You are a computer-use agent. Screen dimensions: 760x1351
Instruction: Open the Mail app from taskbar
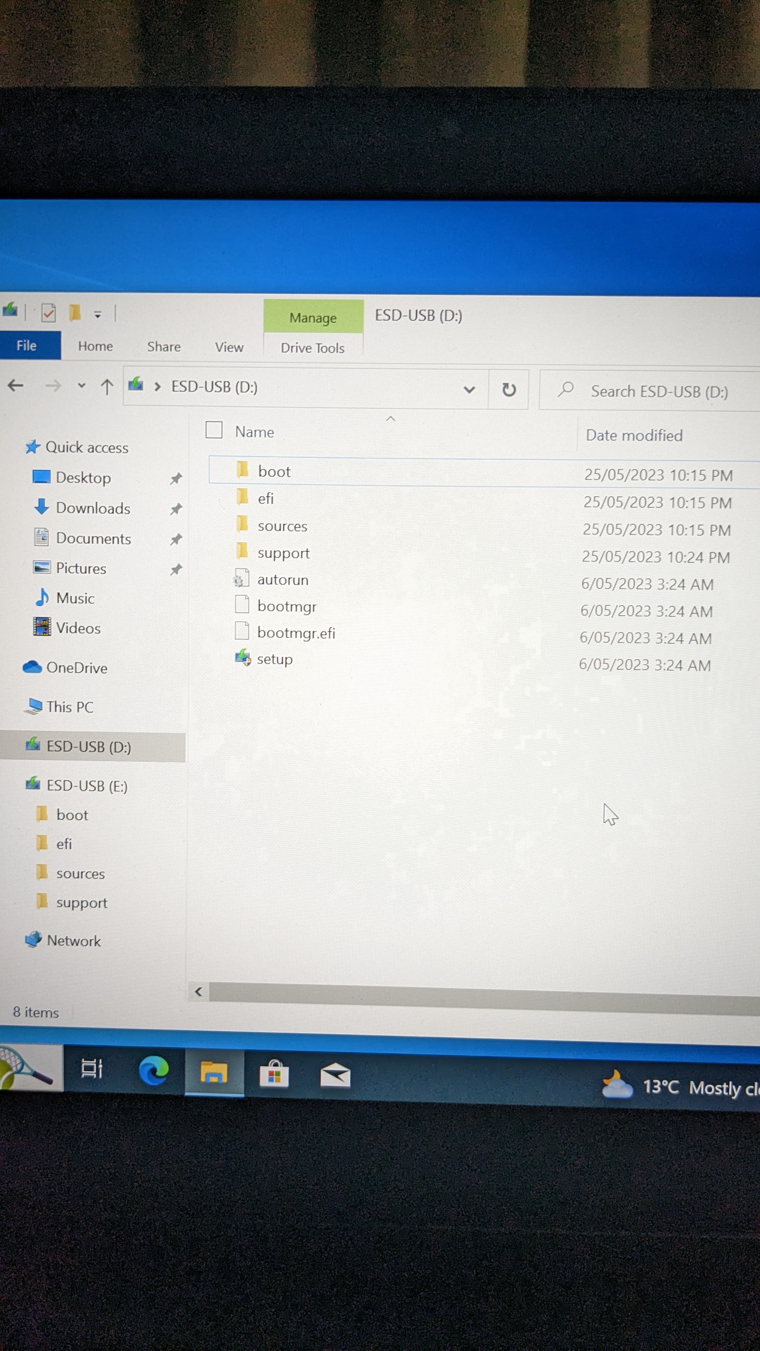335,1076
